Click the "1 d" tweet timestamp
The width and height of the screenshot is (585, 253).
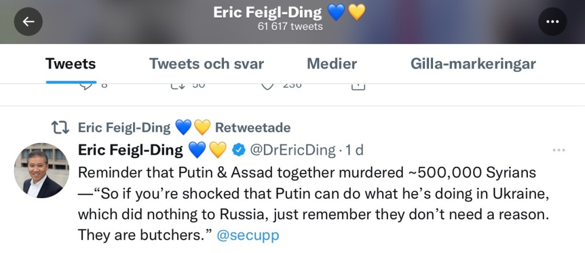coord(354,150)
